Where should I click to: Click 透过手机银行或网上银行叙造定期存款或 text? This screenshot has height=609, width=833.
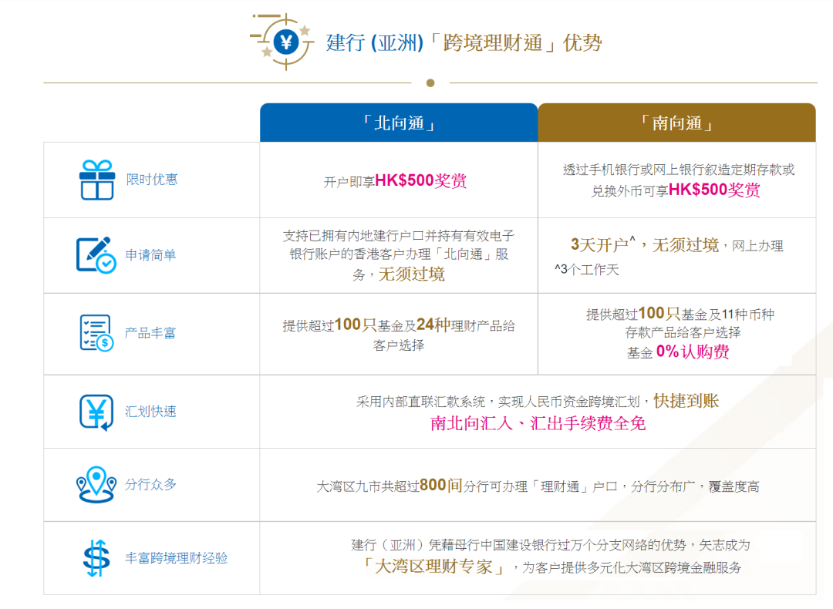(x=679, y=170)
